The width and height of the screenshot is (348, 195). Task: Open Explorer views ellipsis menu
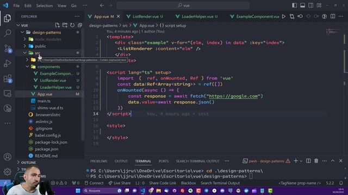[x=77, y=16]
